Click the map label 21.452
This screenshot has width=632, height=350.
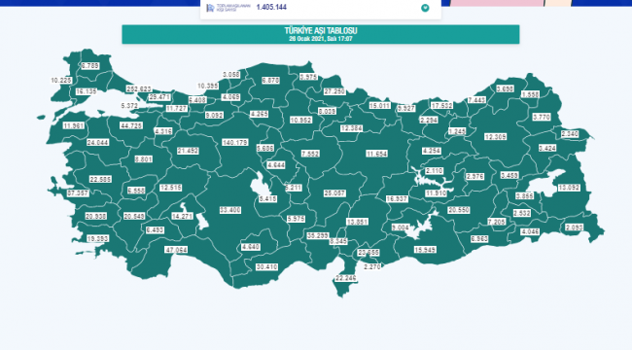tap(188, 151)
